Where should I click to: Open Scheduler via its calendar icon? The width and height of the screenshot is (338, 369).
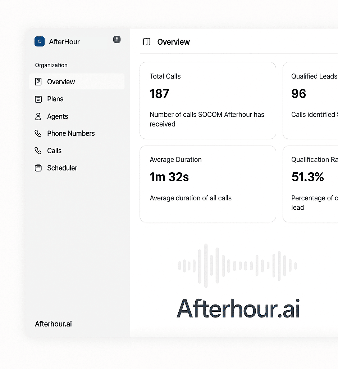38,168
